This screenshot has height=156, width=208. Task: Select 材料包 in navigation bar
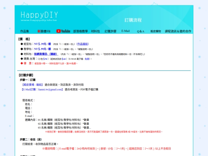[96, 31]
